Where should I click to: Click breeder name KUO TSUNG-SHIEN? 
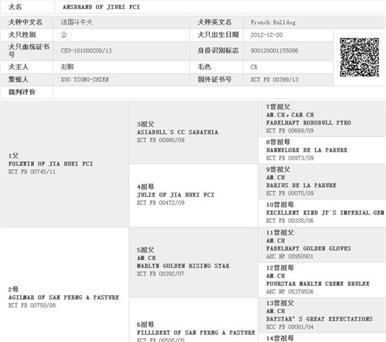coord(85,80)
